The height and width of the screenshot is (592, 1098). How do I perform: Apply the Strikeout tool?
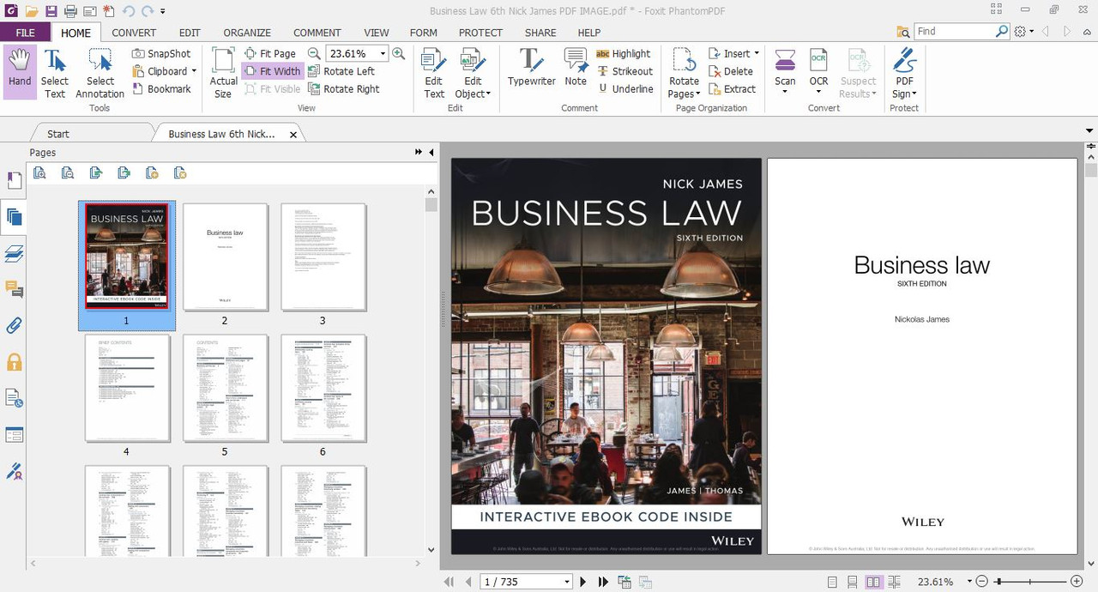point(625,71)
